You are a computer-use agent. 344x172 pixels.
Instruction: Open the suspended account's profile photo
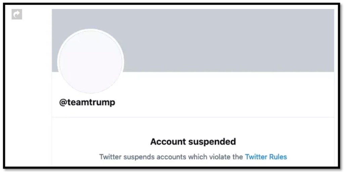tap(91, 62)
